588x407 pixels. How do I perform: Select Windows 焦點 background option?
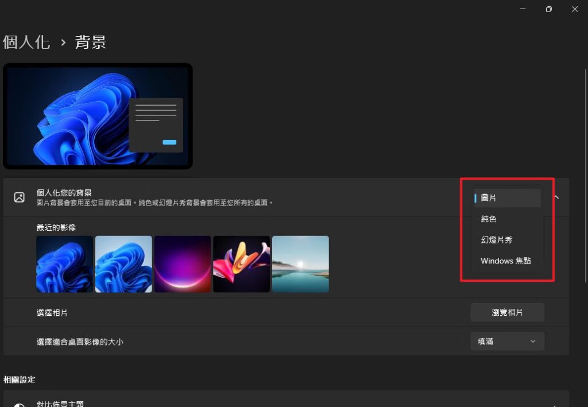[x=506, y=261]
